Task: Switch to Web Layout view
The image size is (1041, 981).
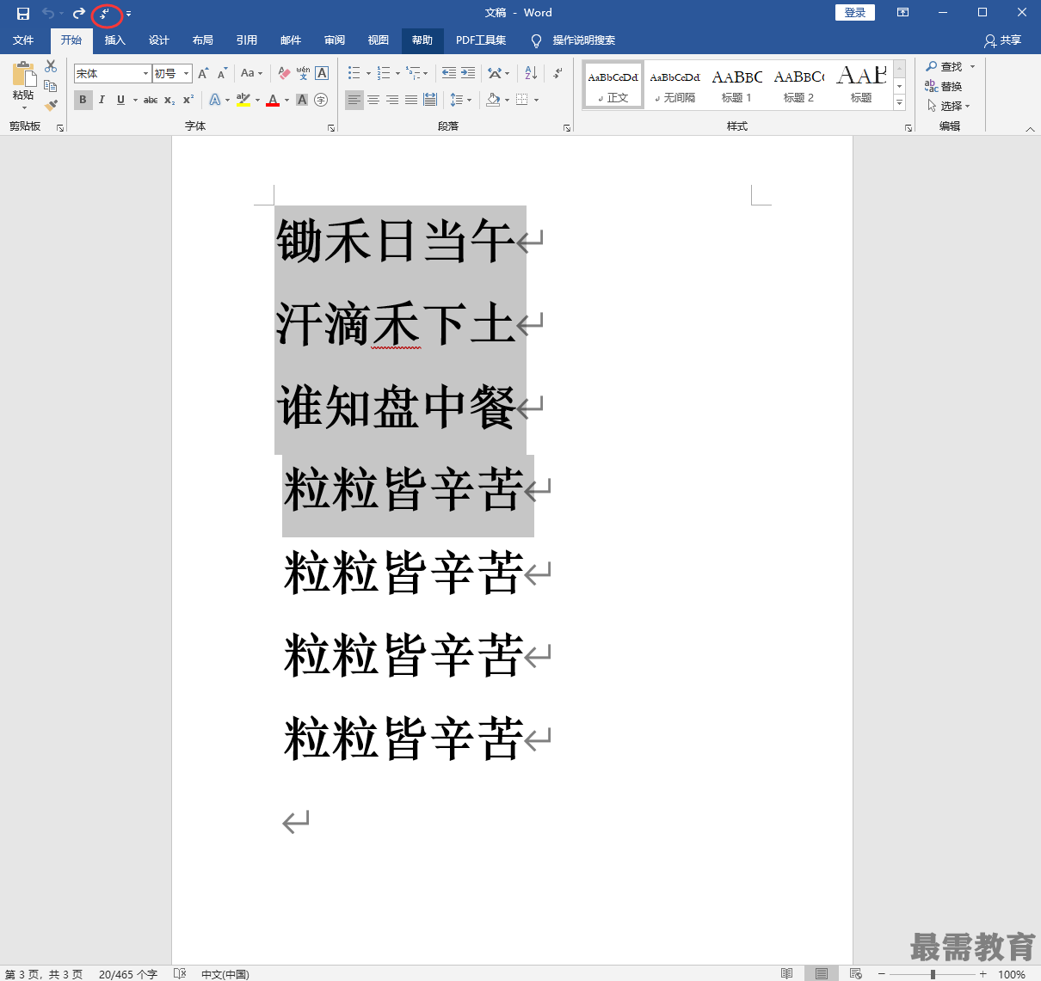Action: 856,973
